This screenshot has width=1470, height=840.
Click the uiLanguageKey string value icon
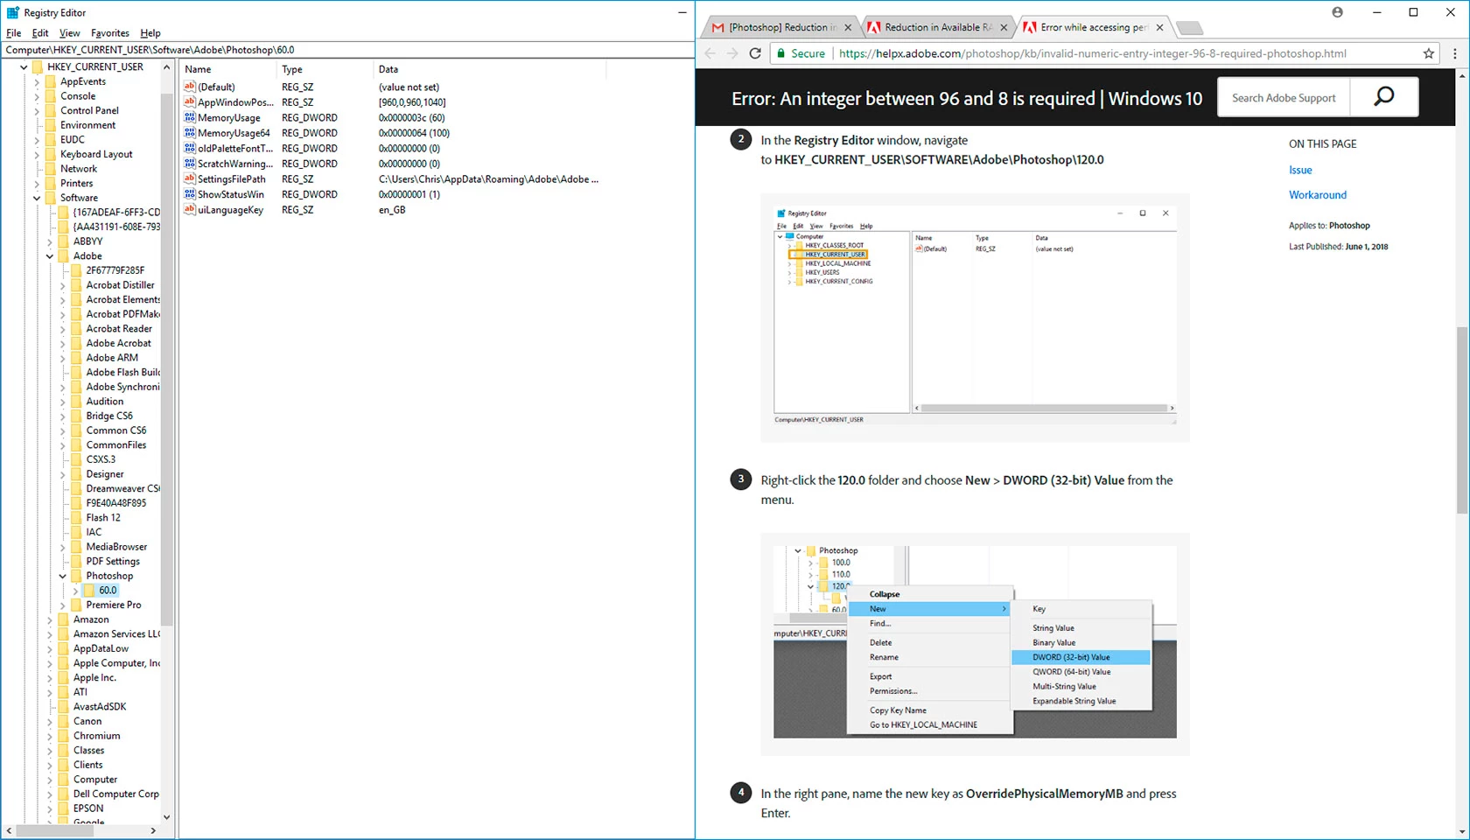coord(190,209)
